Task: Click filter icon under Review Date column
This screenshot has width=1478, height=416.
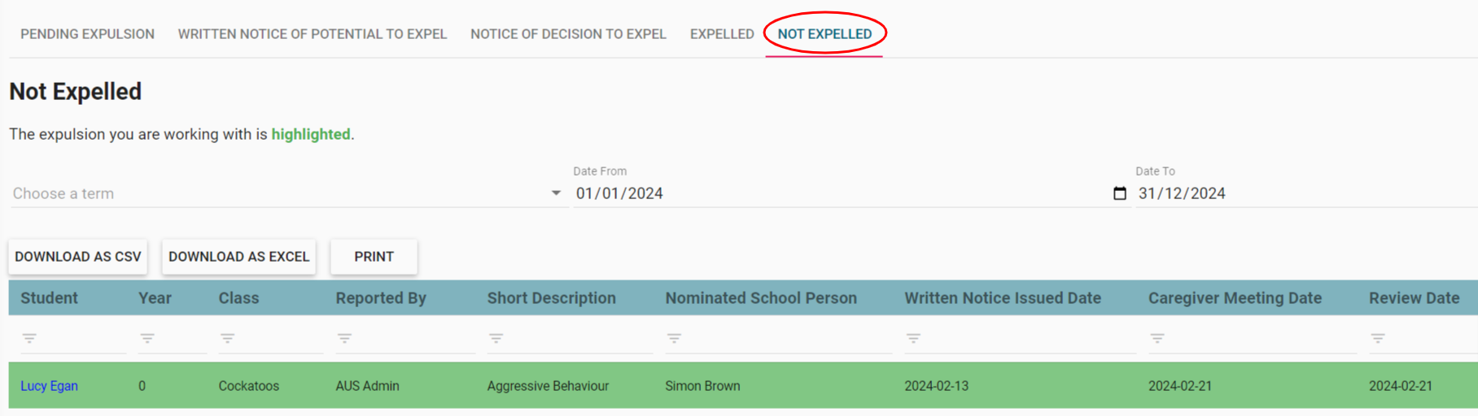Action: pyautogui.click(x=1378, y=338)
